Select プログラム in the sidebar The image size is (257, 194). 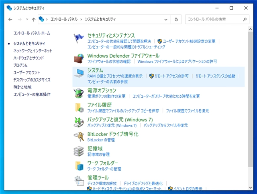pyautogui.click(x=20, y=65)
